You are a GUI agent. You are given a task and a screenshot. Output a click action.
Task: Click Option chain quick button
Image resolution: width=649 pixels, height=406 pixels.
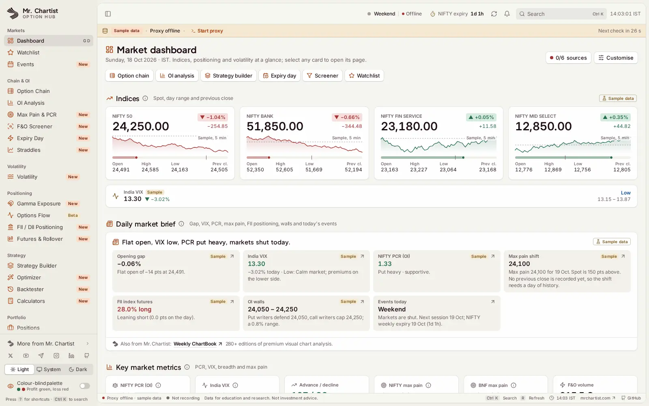click(129, 76)
